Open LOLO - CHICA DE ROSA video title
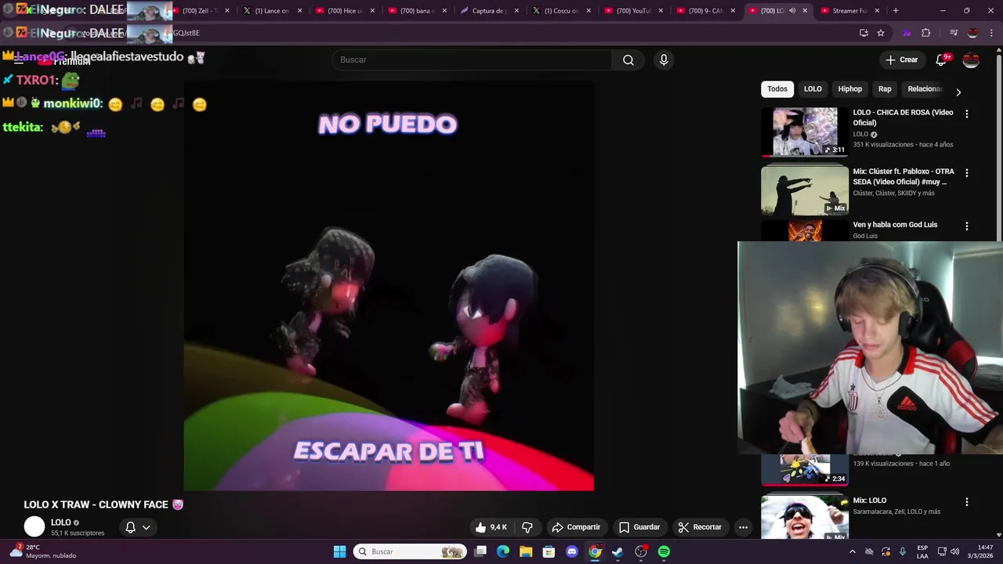This screenshot has width=1003, height=564. click(903, 117)
